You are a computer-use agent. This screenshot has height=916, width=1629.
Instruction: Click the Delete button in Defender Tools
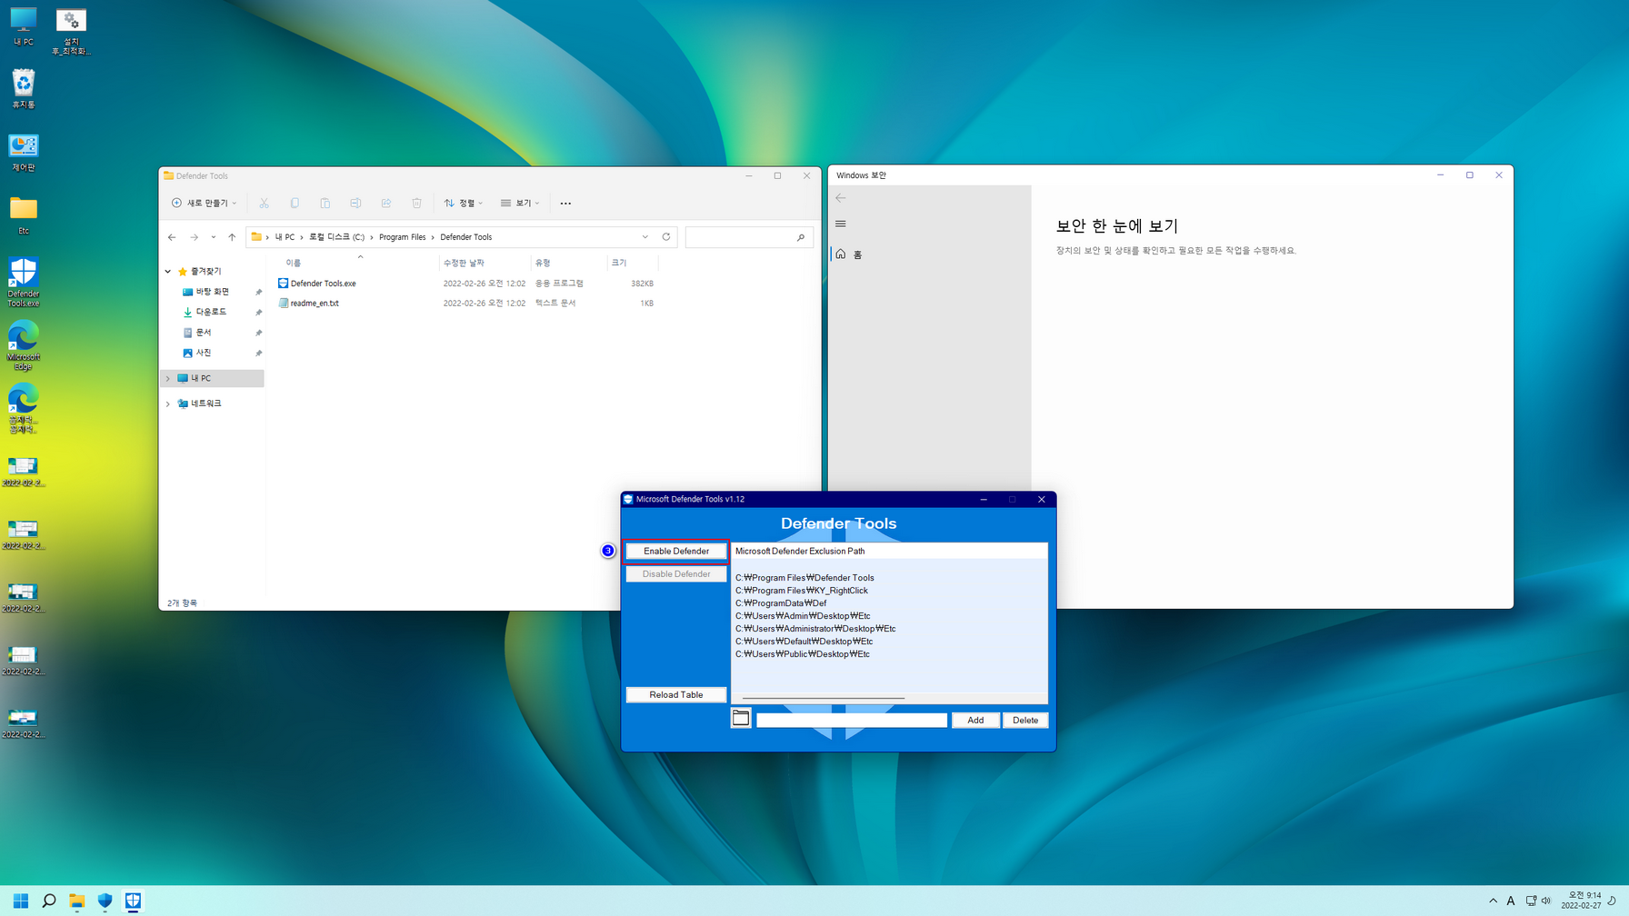click(1025, 720)
